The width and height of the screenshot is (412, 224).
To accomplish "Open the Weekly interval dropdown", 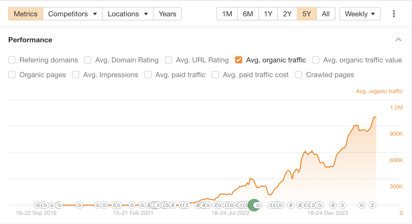I will click(x=360, y=14).
